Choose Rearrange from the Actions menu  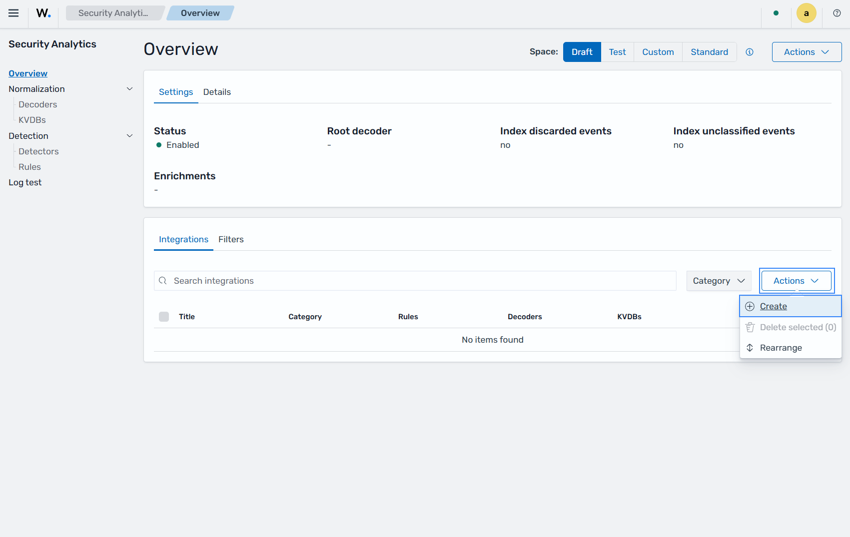point(791,348)
